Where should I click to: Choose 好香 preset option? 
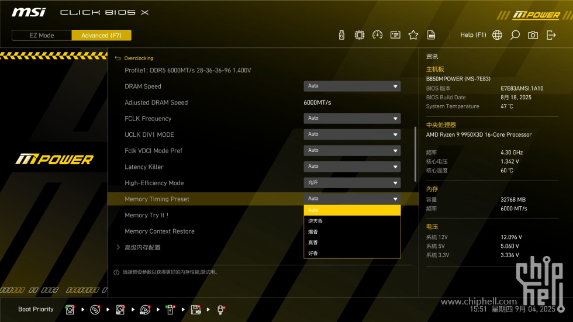pyautogui.click(x=352, y=253)
